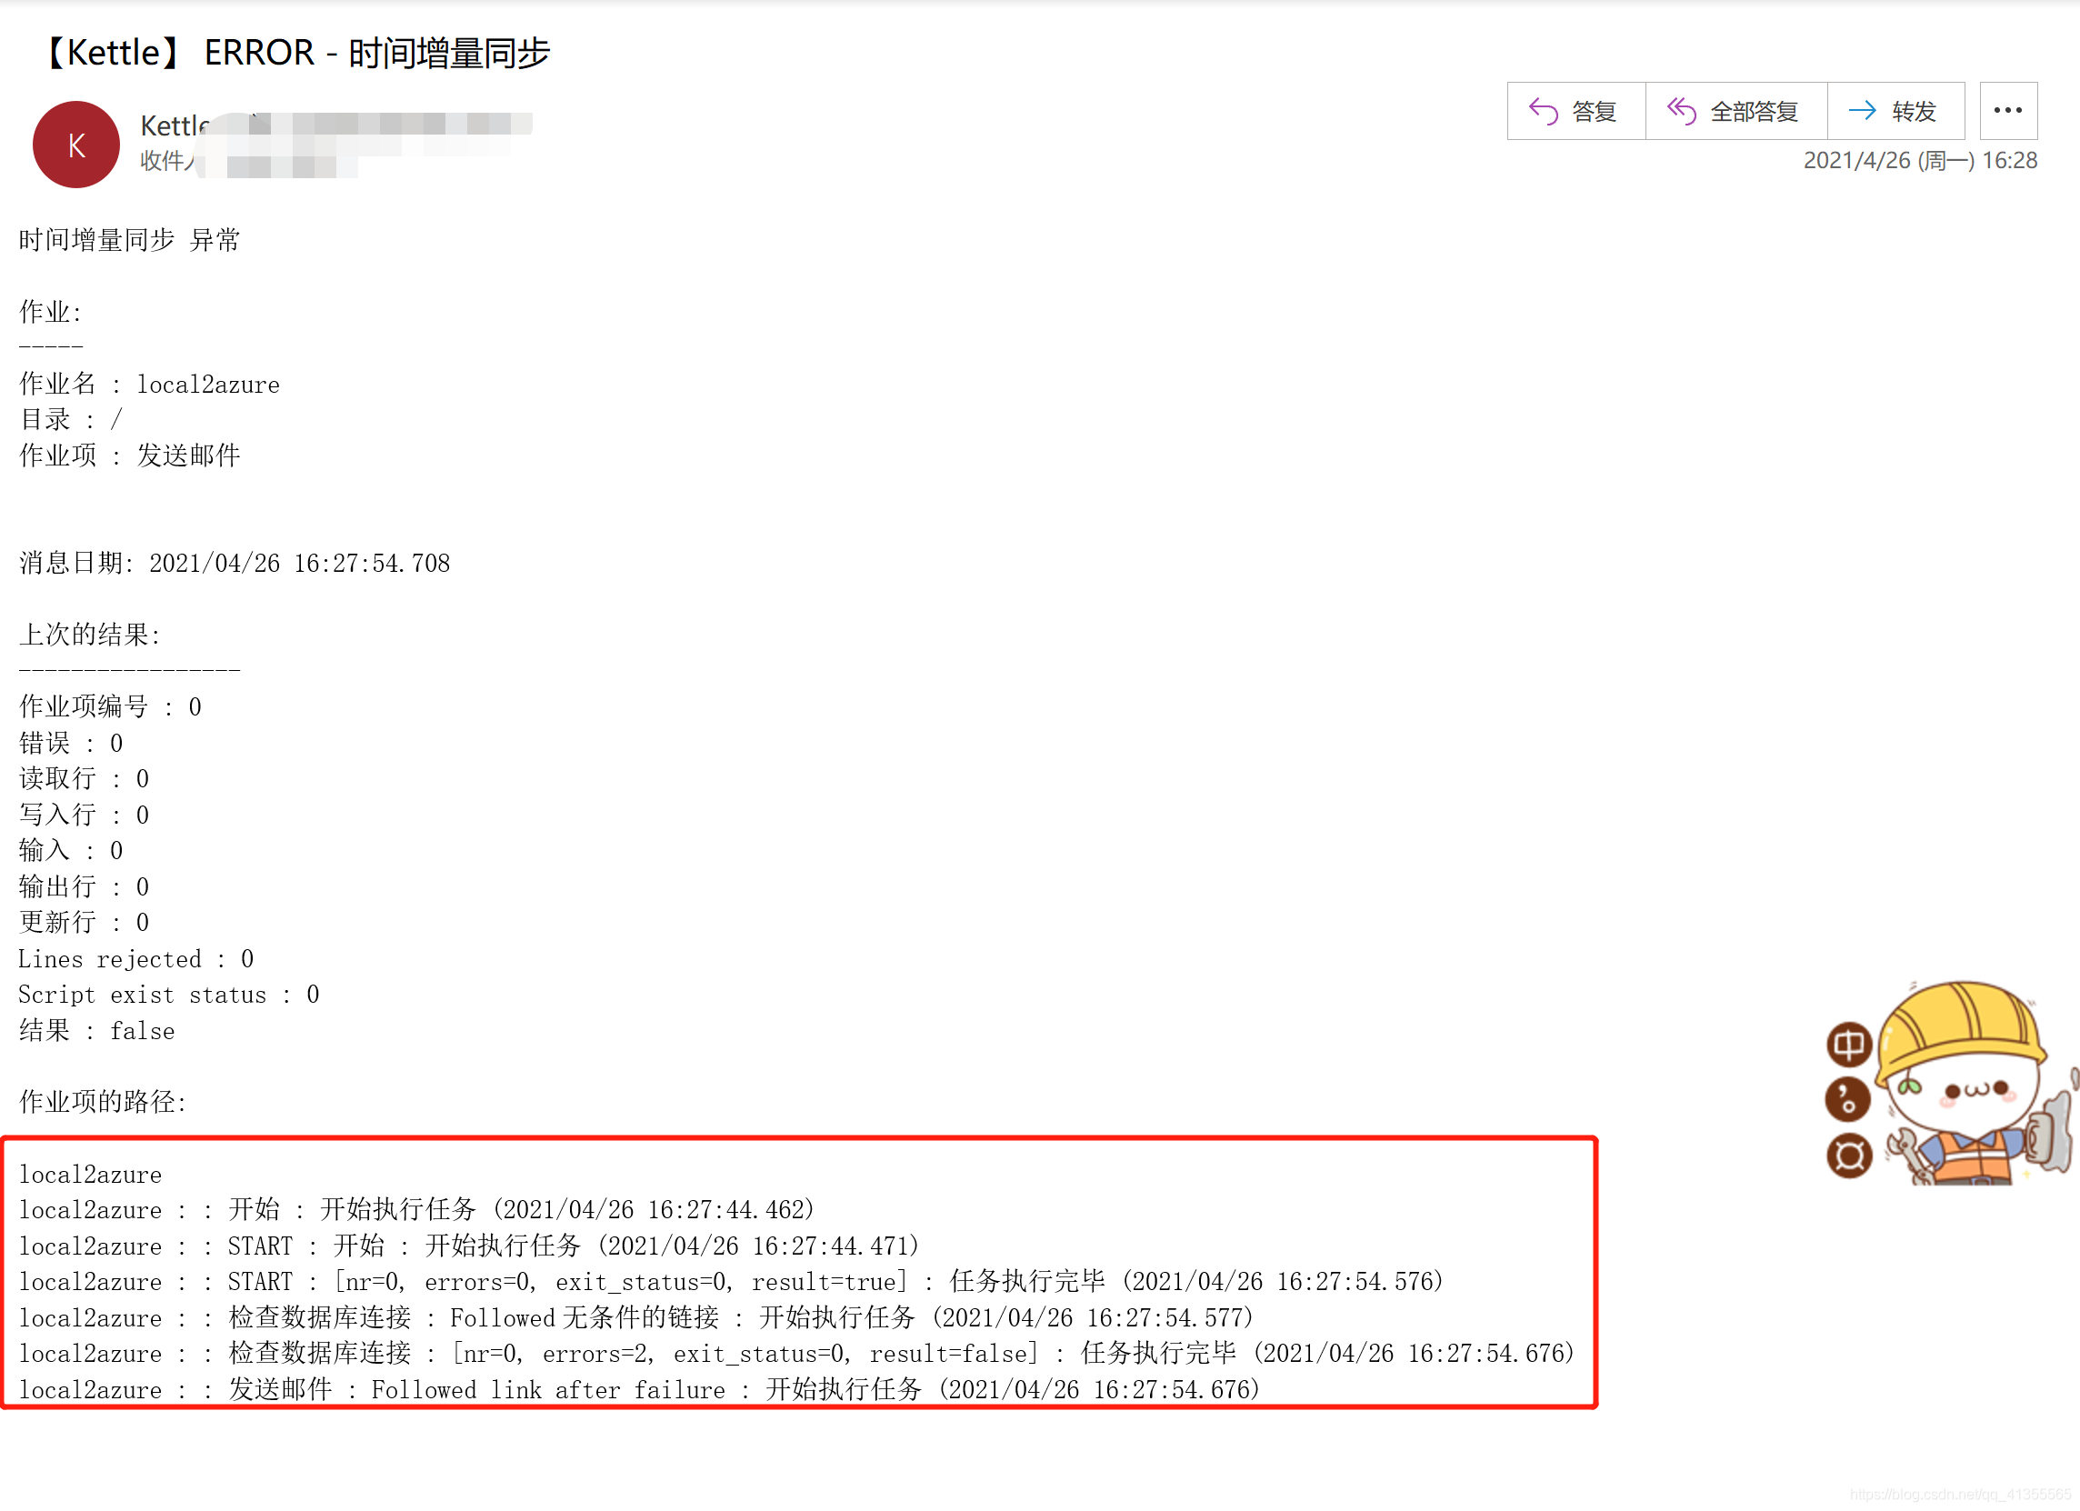Click the email subject title text
The image size is (2080, 1511).
(295, 54)
